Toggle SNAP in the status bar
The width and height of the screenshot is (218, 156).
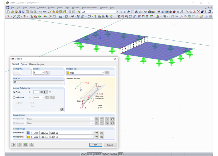pos(83,154)
